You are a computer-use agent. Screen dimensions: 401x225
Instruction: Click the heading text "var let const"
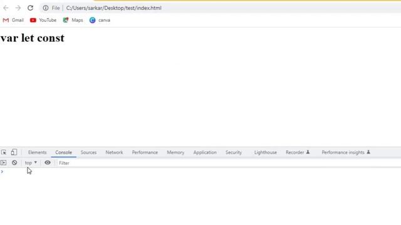tap(33, 38)
